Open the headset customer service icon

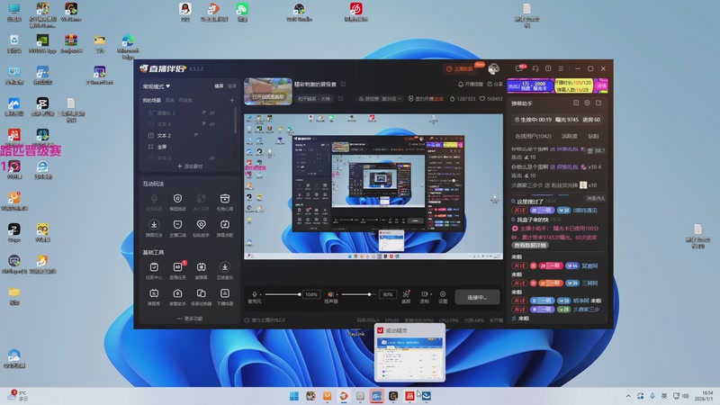(x=535, y=68)
